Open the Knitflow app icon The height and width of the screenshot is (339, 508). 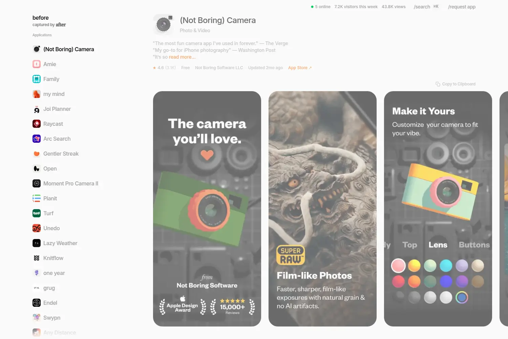coord(37,258)
